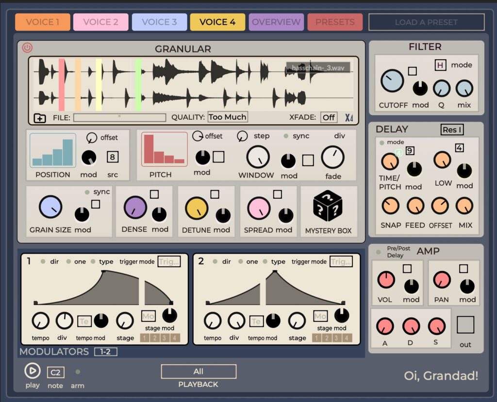This screenshot has height=402, width=497.
Task: Open the Quality 'Too Much' dropdown
Action: point(228,117)
